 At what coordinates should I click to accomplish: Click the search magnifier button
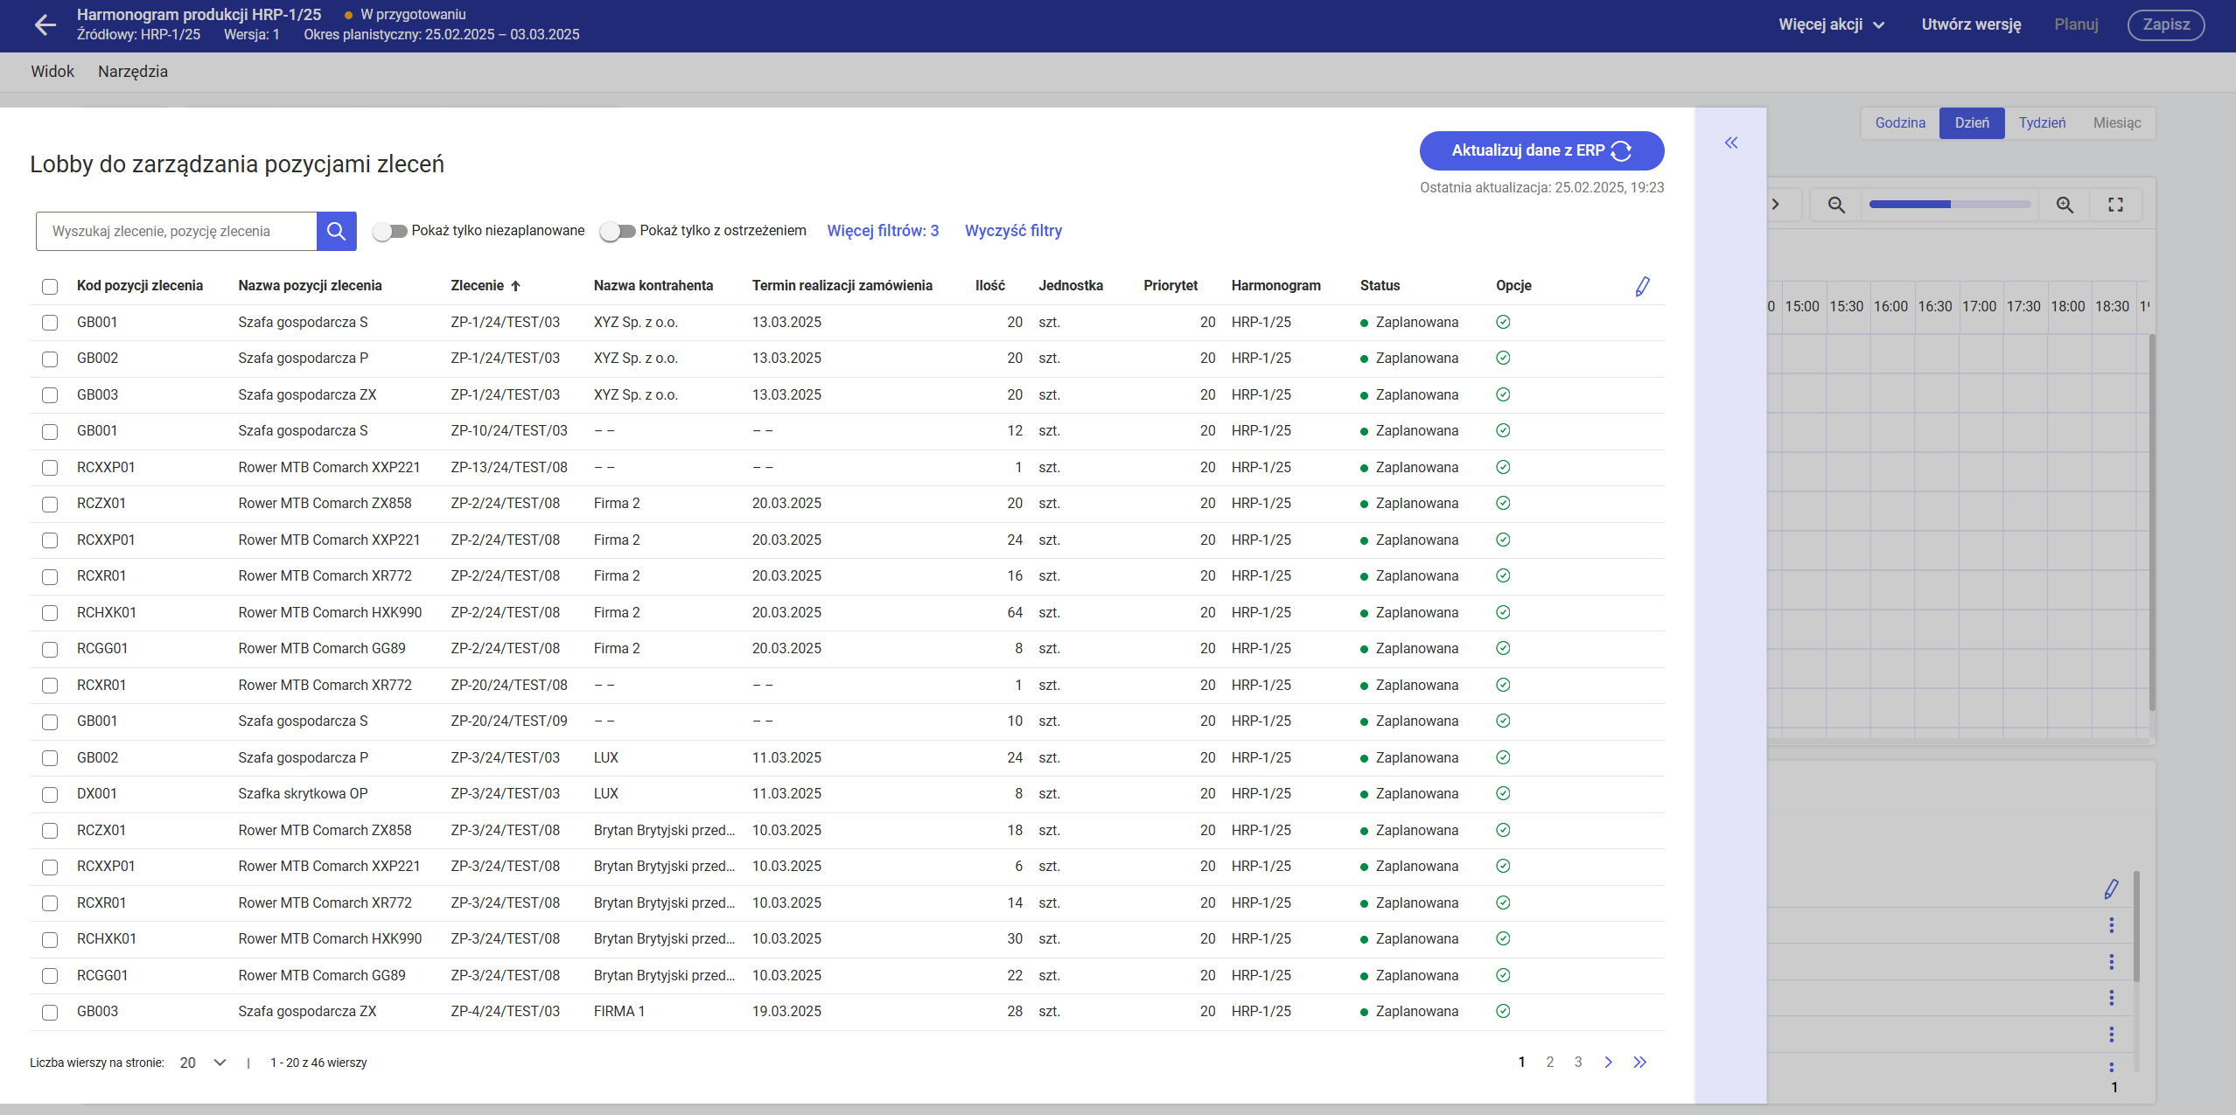pyautogui.click(x=336, y=231)
